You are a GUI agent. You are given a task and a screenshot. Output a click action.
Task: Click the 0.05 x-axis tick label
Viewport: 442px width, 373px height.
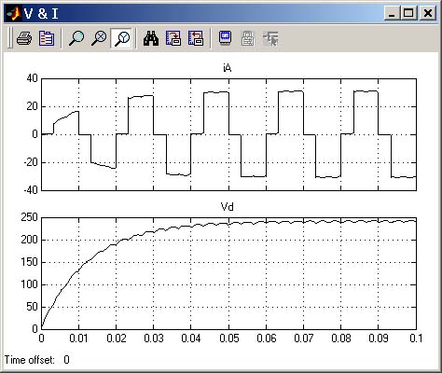pyautogui.click(x=229, y=338)
